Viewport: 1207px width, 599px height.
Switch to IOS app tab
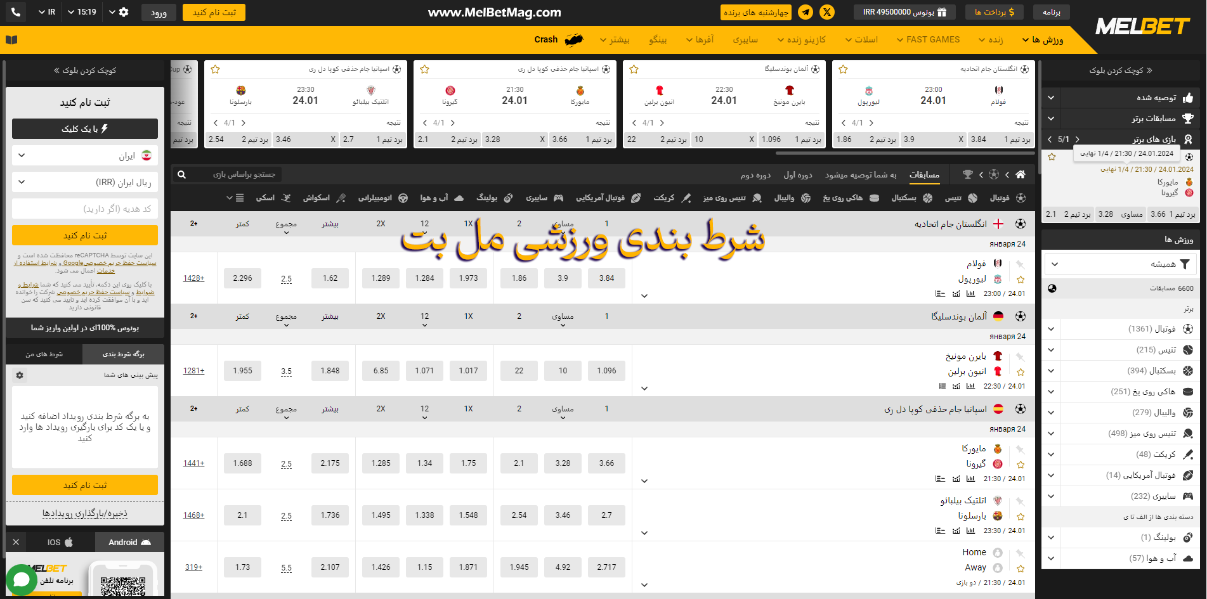click(x=60, y=542)
